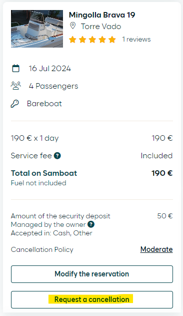
Task: Click the 16 Jul 2024 date text
Action: (49, 69)
